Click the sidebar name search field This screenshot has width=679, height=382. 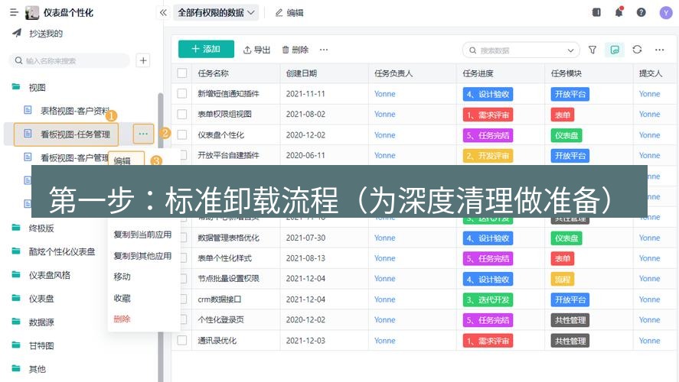(x=70, y=61)
